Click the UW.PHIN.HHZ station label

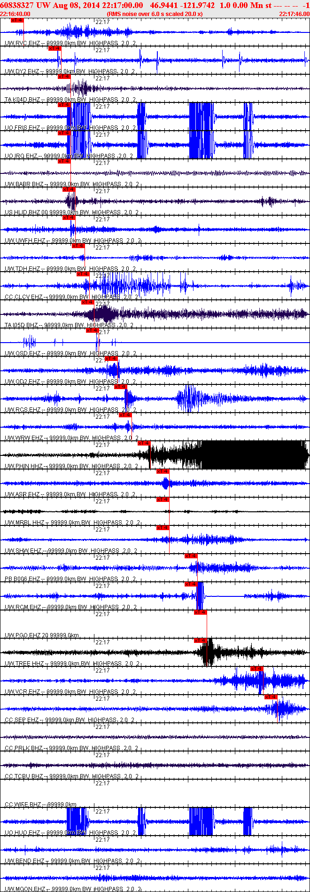pos(23,466)
